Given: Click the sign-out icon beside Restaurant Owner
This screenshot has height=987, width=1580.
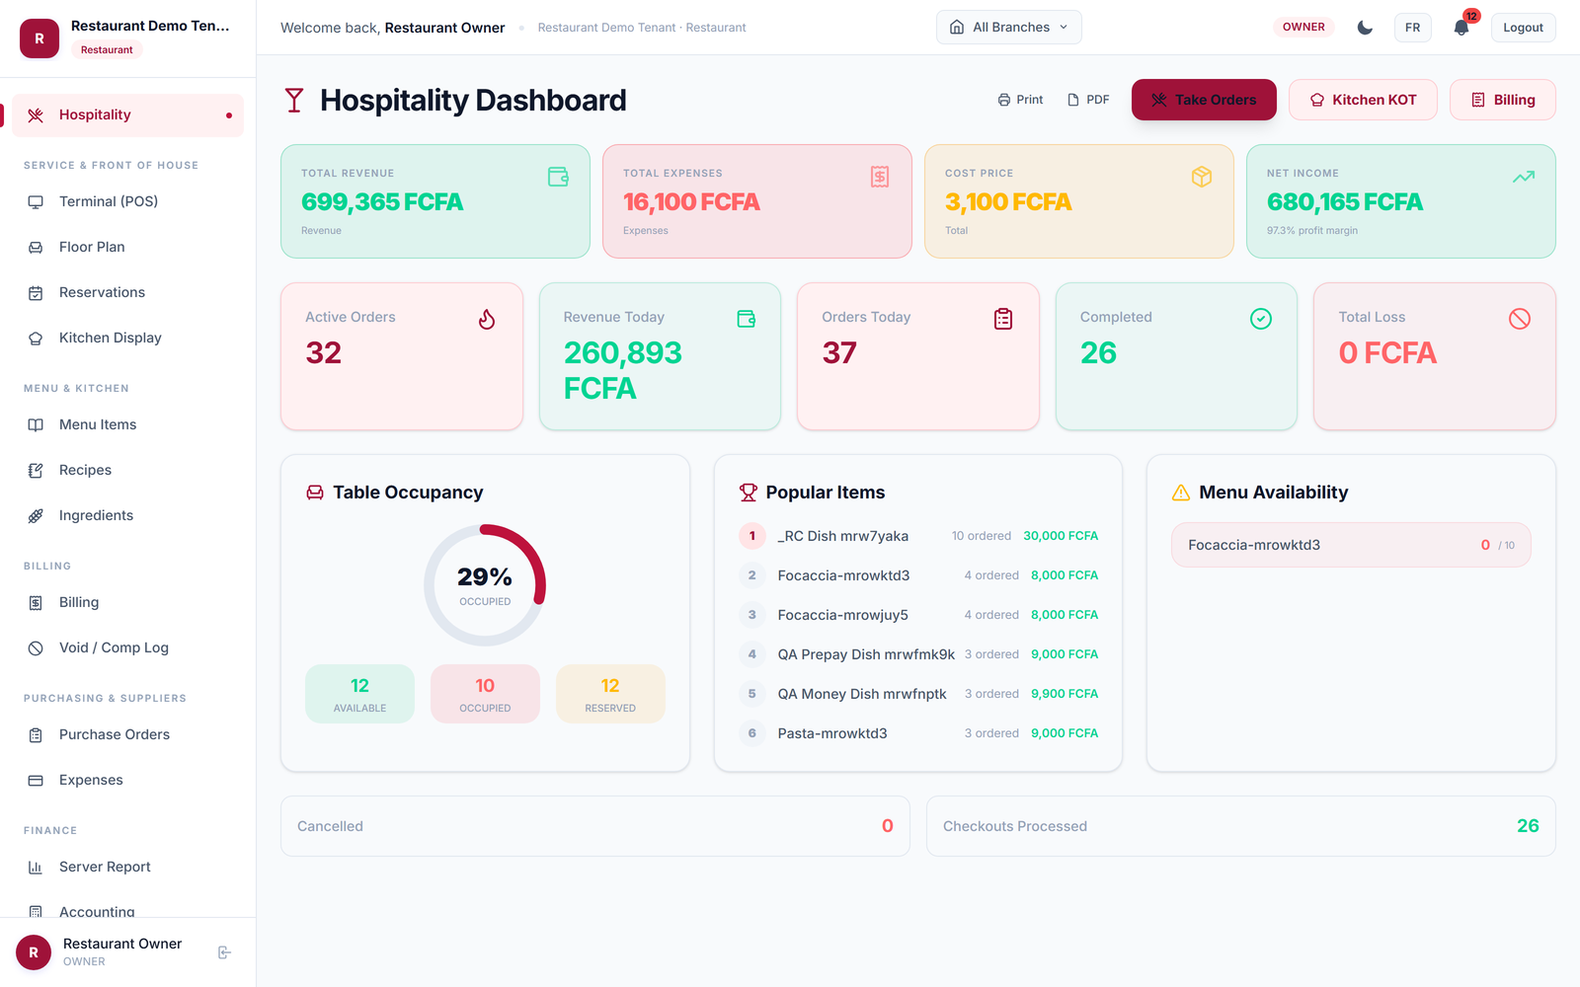Looking at the screenshot, I should tap(224, 952).
